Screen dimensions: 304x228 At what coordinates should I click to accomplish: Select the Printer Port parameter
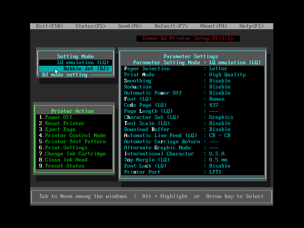193,172
